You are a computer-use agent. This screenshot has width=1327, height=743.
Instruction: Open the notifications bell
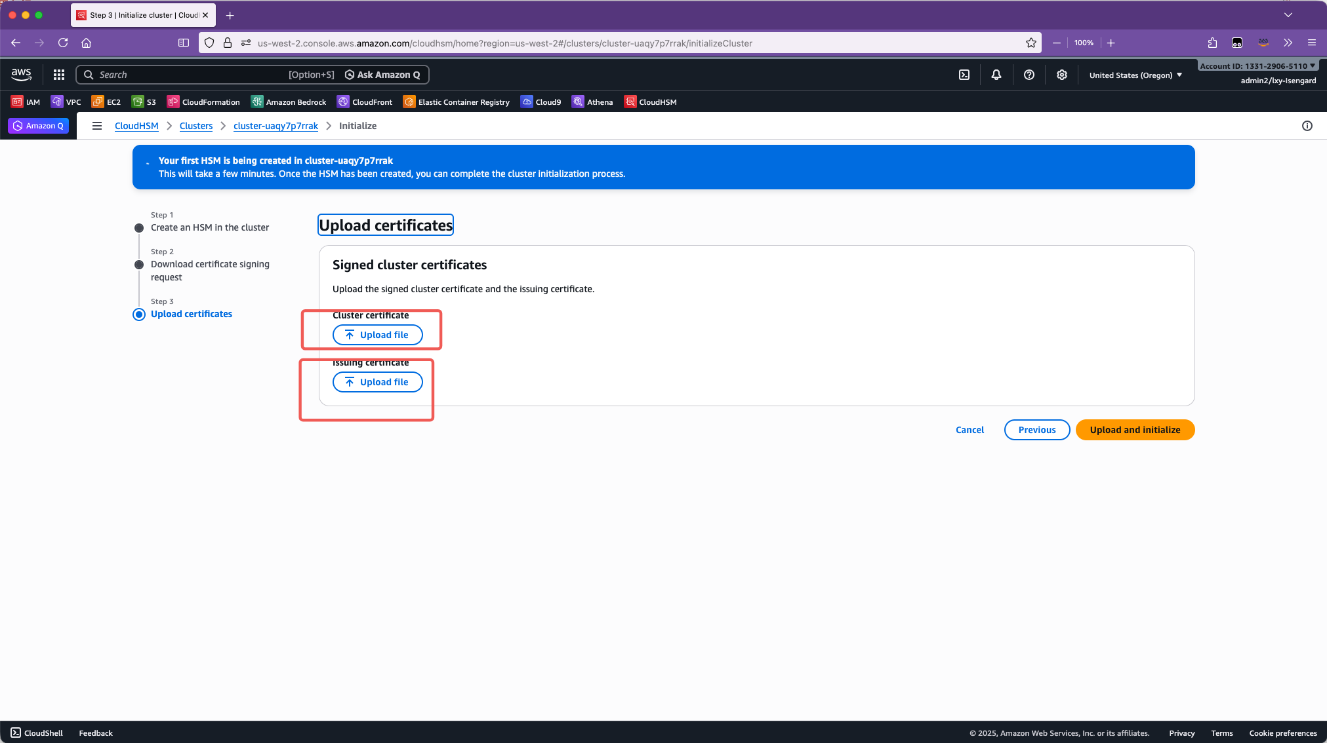[x=996, y=75]
